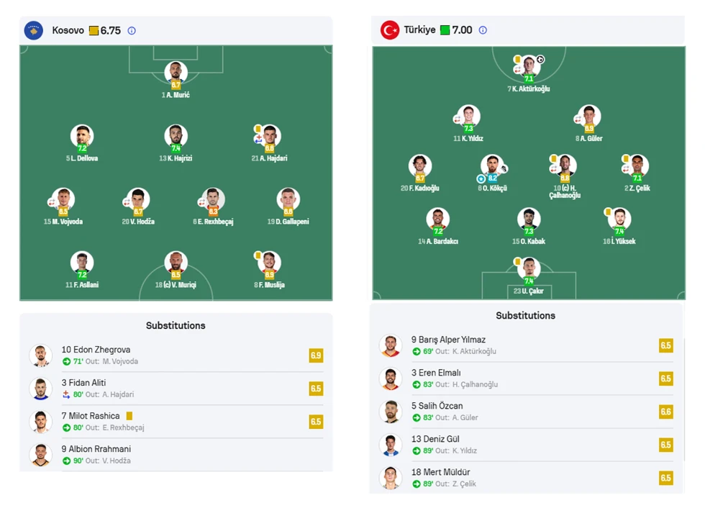
Task: Click the Türkiye team flag icon
Action: (390, 30)
